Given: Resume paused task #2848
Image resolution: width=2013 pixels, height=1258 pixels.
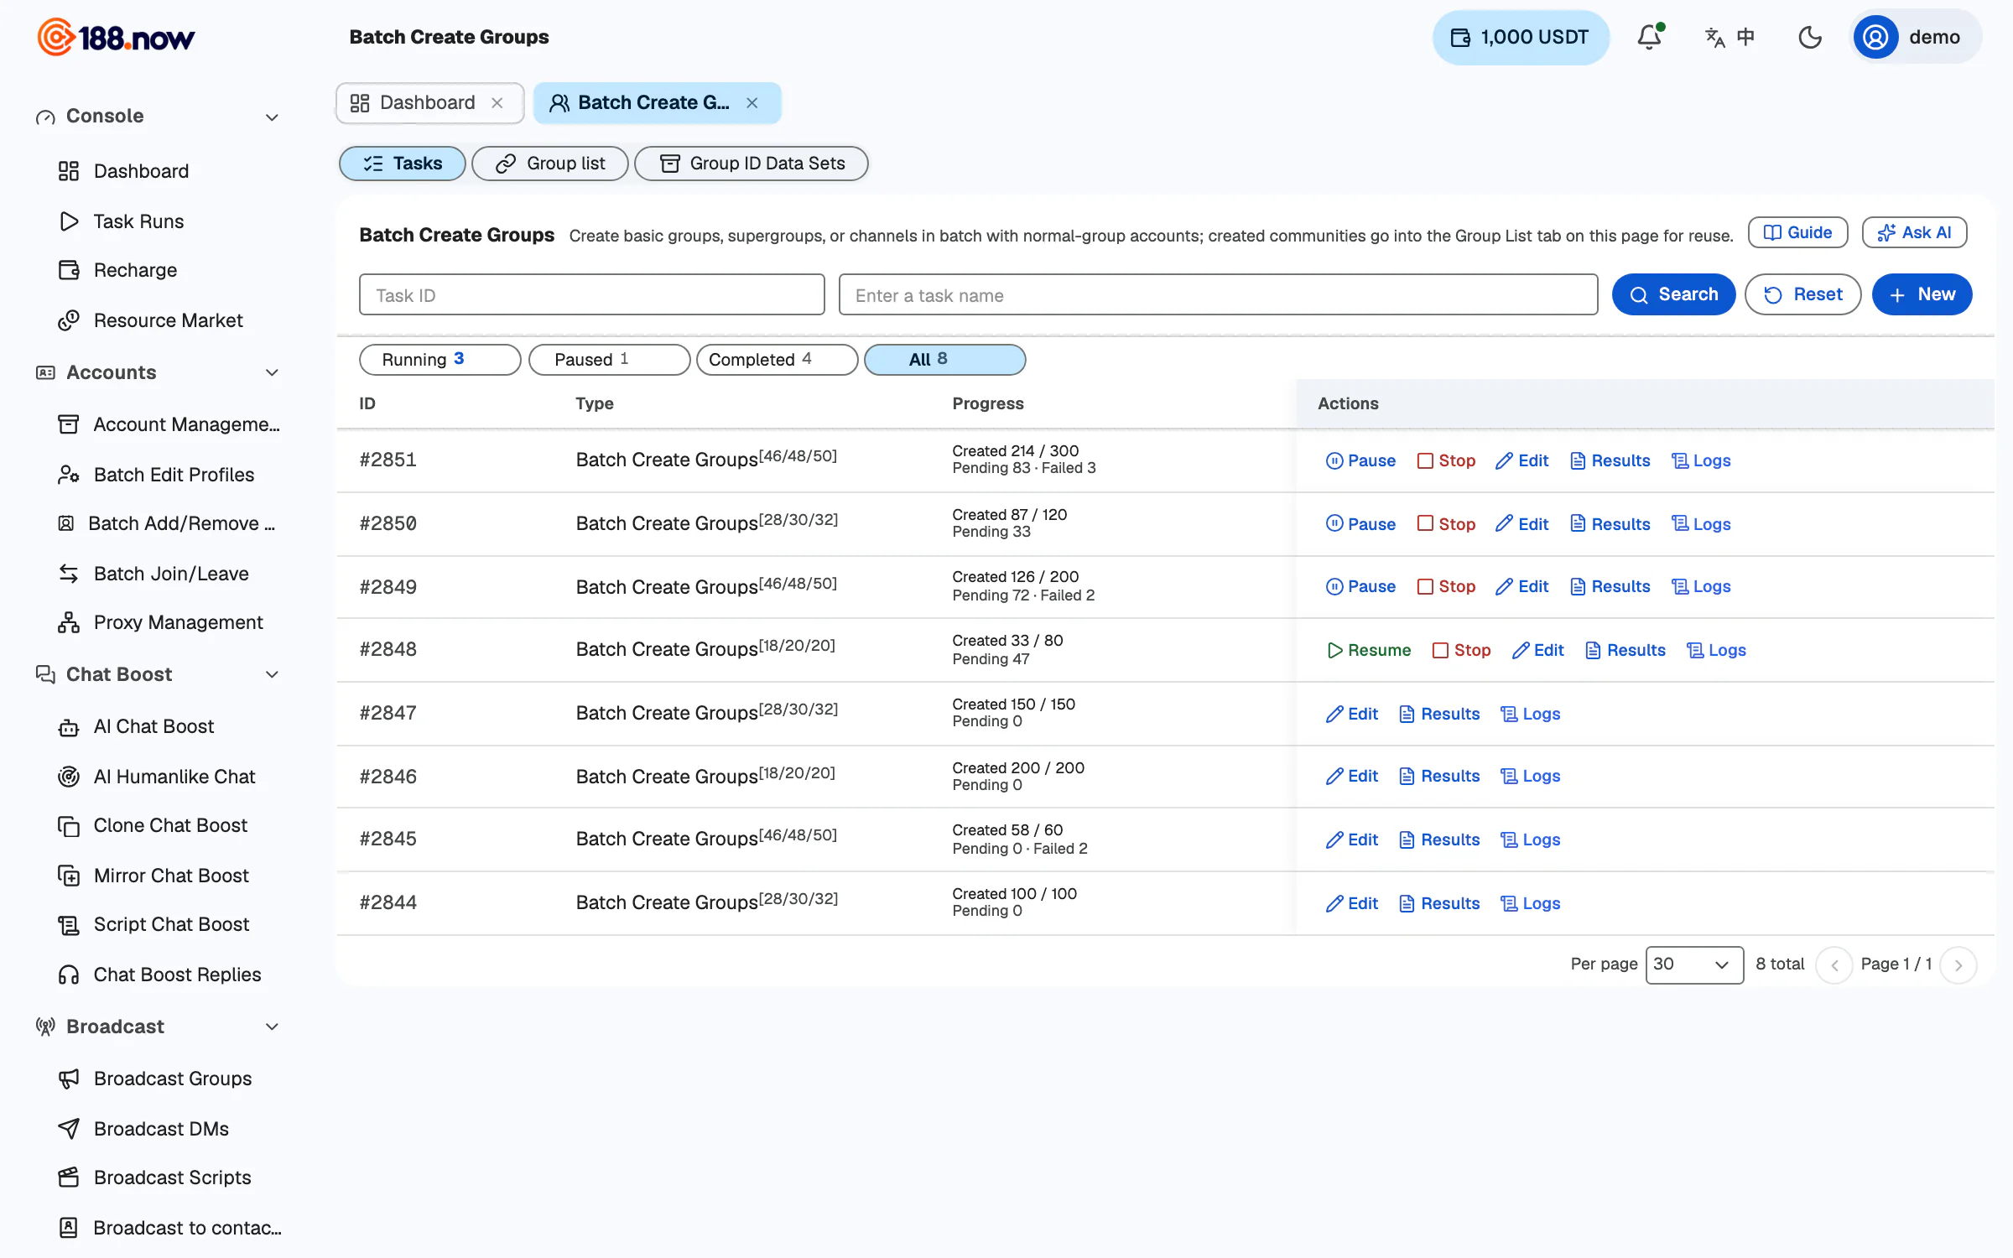Looking at the screenshot, I should [x=1369, y=650].
